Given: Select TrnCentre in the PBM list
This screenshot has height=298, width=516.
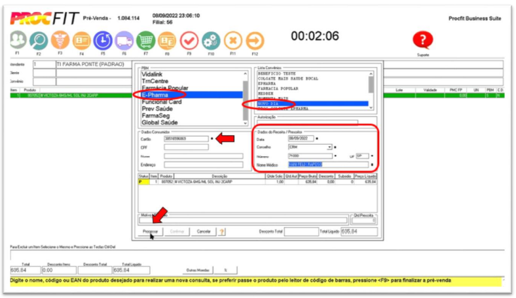Looking at the screenshot, I should pos(192,81).
